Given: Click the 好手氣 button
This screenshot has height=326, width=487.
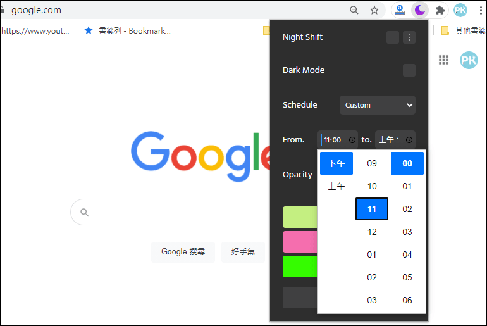Looking at the screenshot, I should (244, 252).
